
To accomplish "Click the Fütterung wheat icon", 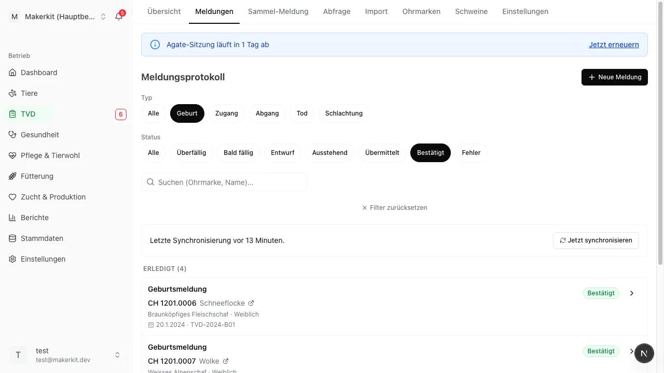I will [x=12, y=176].
